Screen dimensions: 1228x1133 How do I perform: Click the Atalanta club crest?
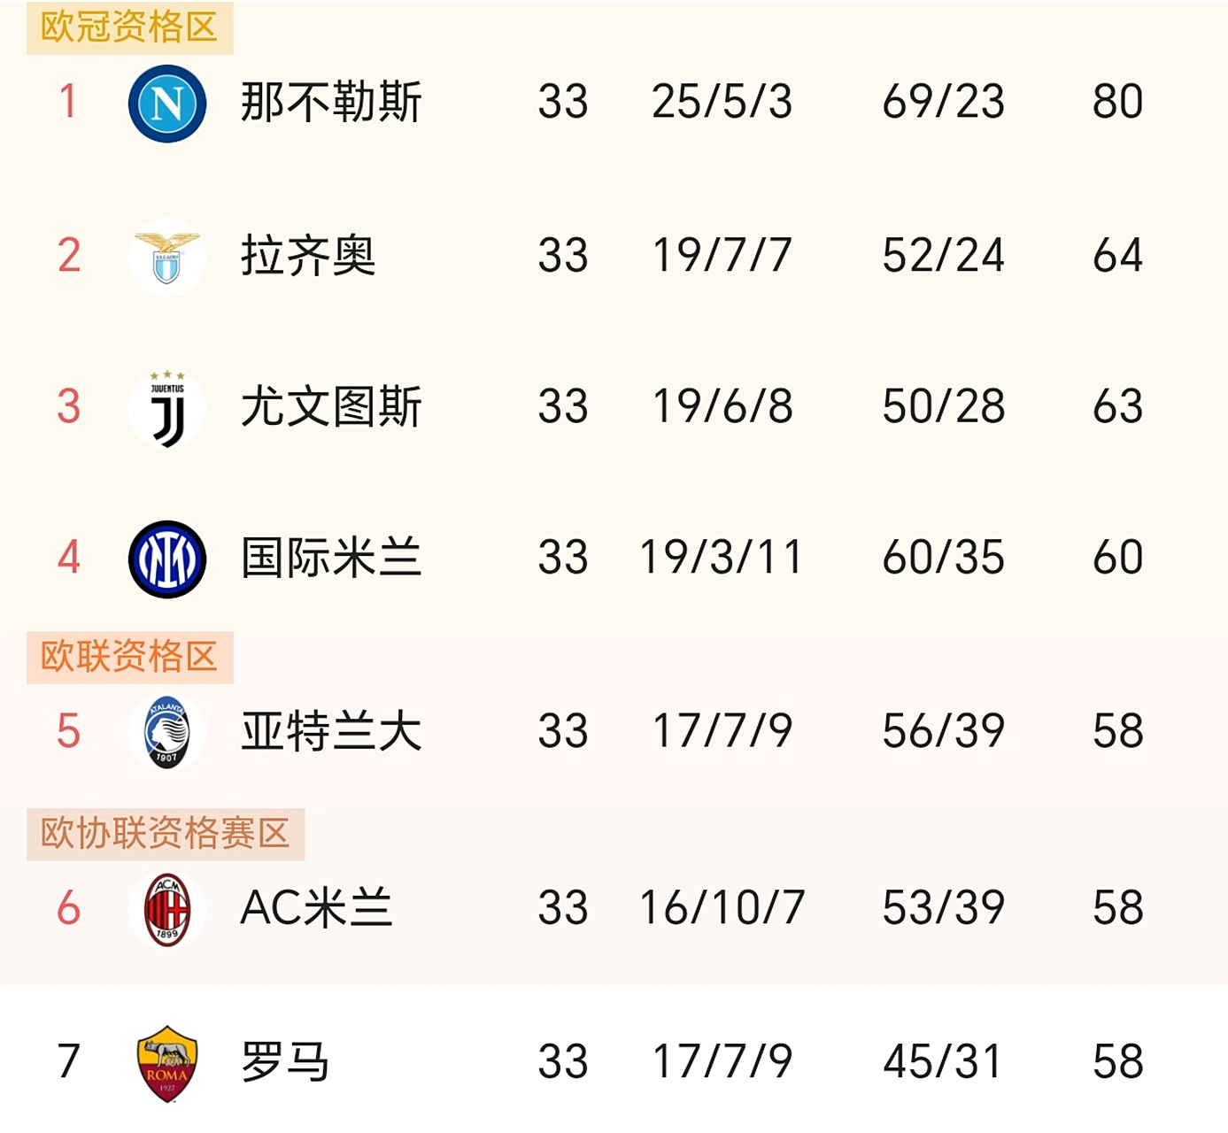167,732
